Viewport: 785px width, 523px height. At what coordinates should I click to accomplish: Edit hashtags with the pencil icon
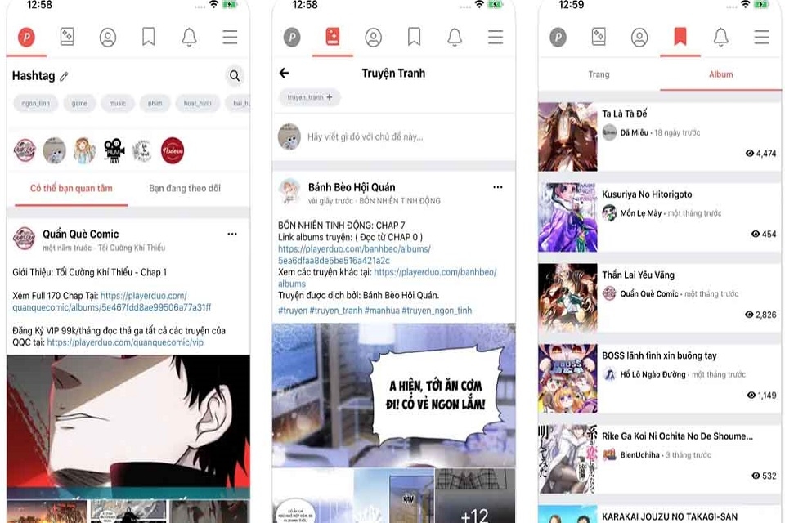(64, 77)
